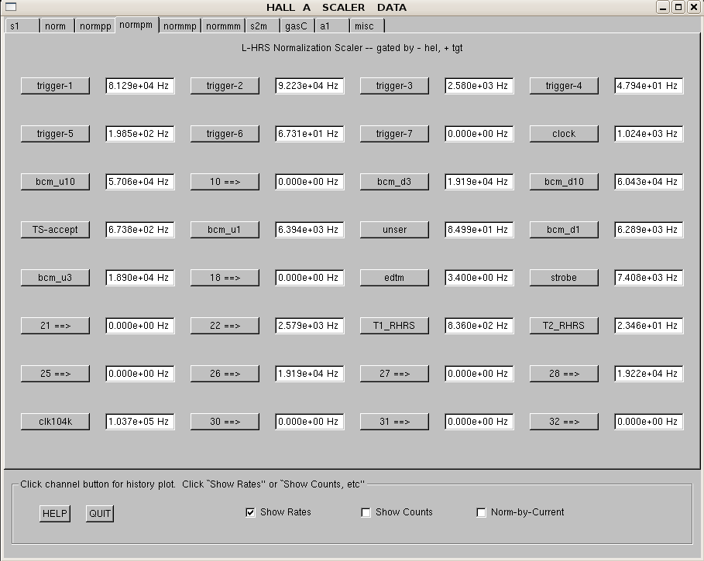This screenshot has height=561, width=704.
Task: Click edtm rate field 3.400e+00 Hz
Action: pyautogui.click(x=479, y=278)
